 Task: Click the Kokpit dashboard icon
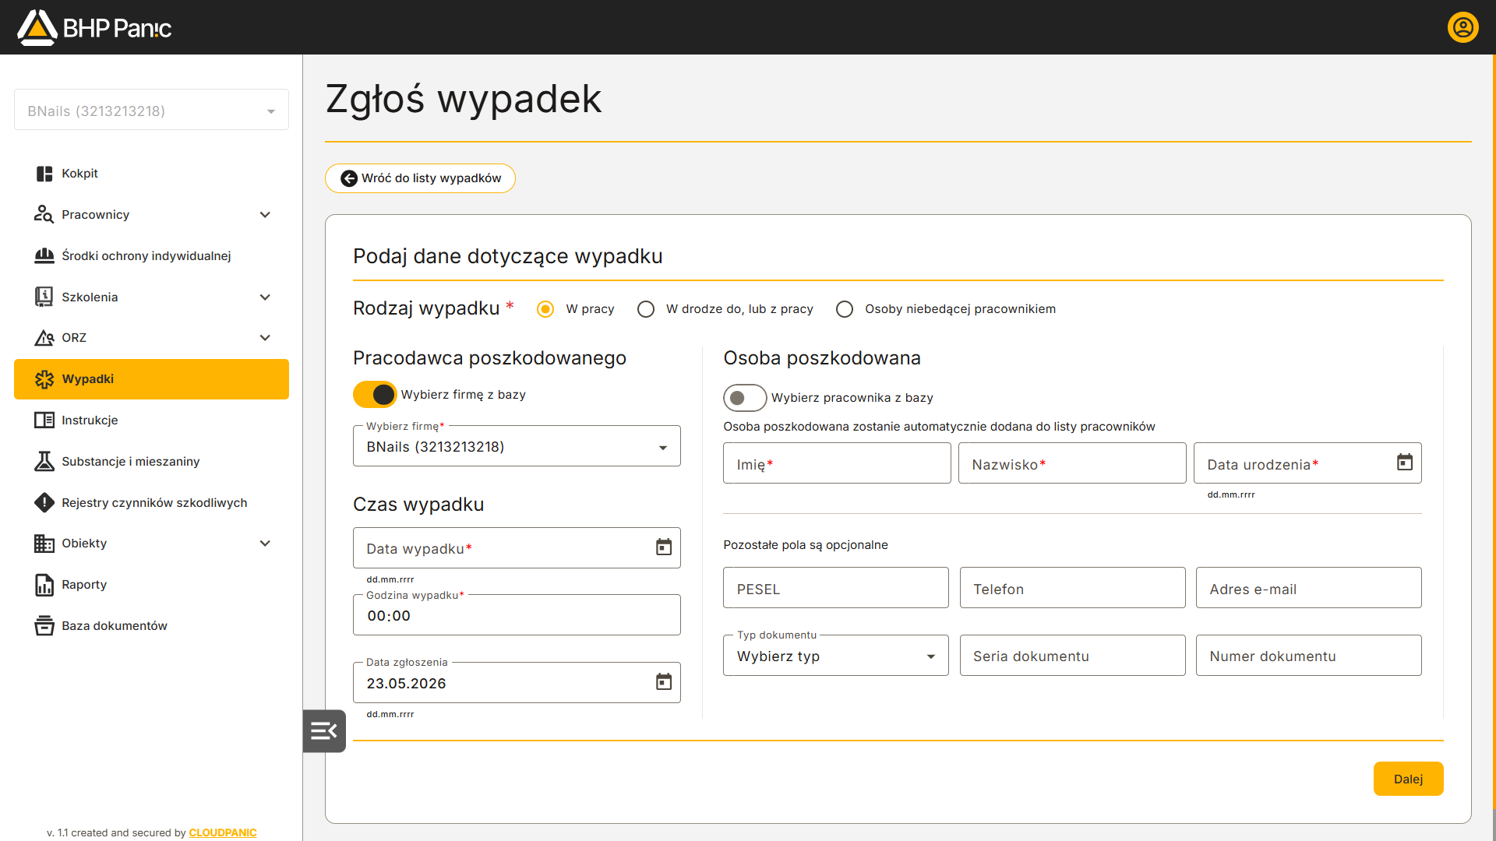(44, 174)
